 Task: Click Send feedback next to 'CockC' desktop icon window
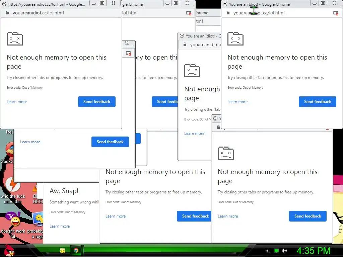[x=110, y=142]
